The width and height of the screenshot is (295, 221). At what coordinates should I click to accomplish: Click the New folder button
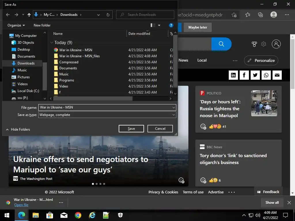click(x=42, y=25)
